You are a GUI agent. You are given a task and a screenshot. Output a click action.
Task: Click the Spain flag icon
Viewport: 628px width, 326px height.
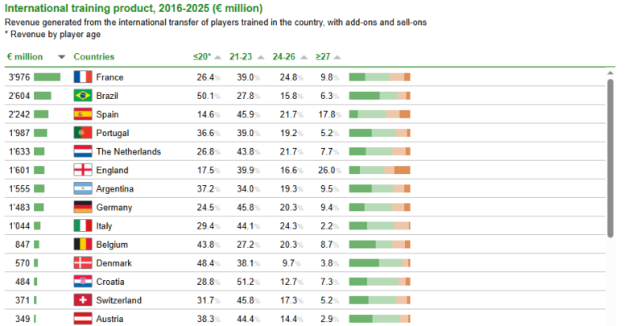83,114
